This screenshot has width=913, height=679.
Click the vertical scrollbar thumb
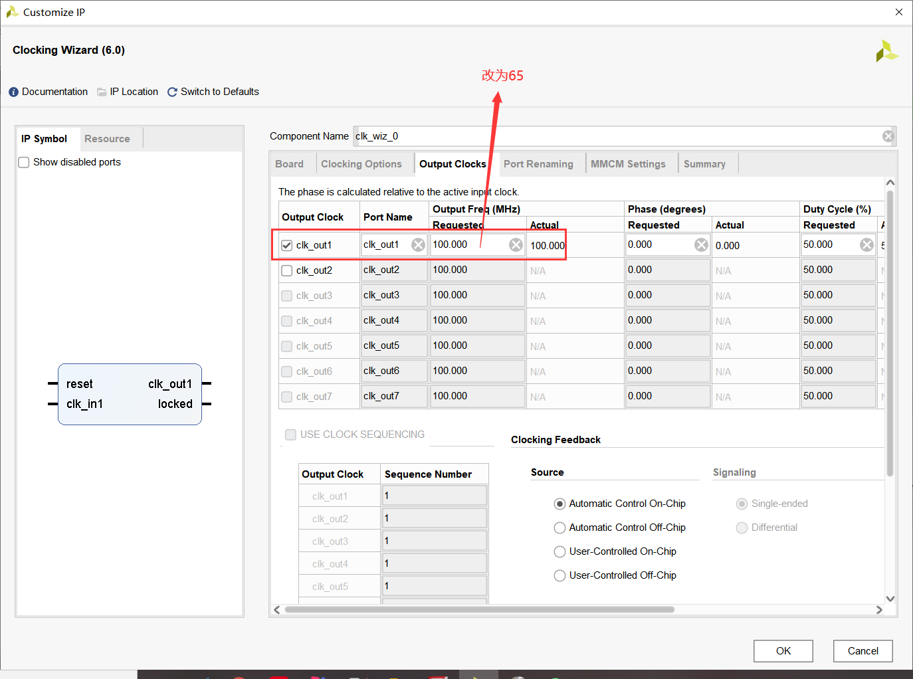pos(890,334)
